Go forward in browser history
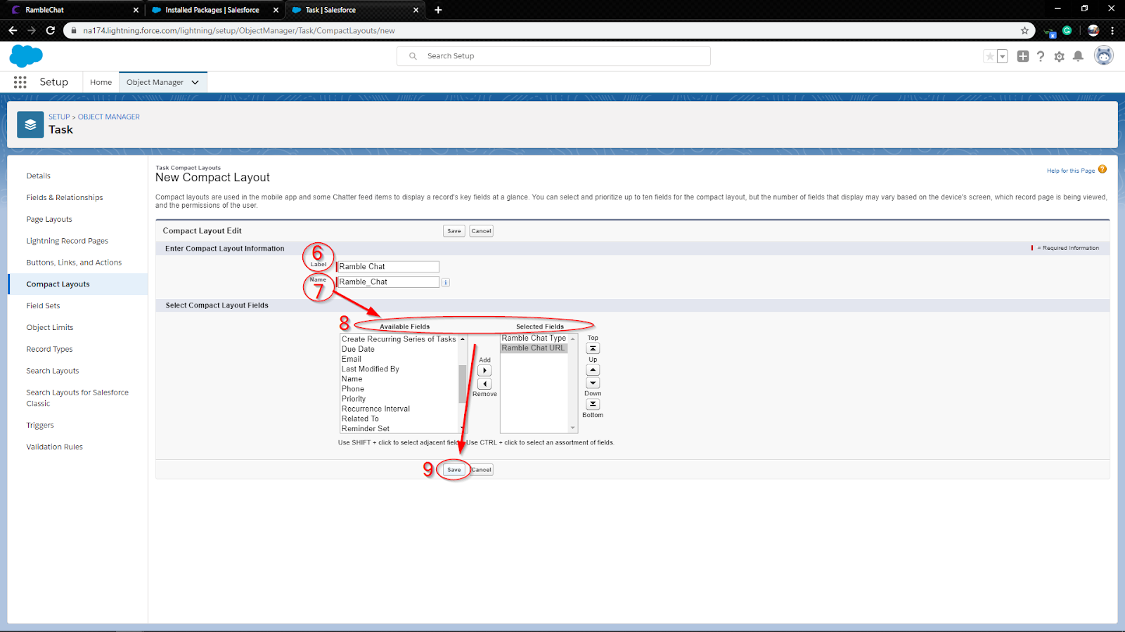Screen dimensions: 1125x632 point(32,30)
